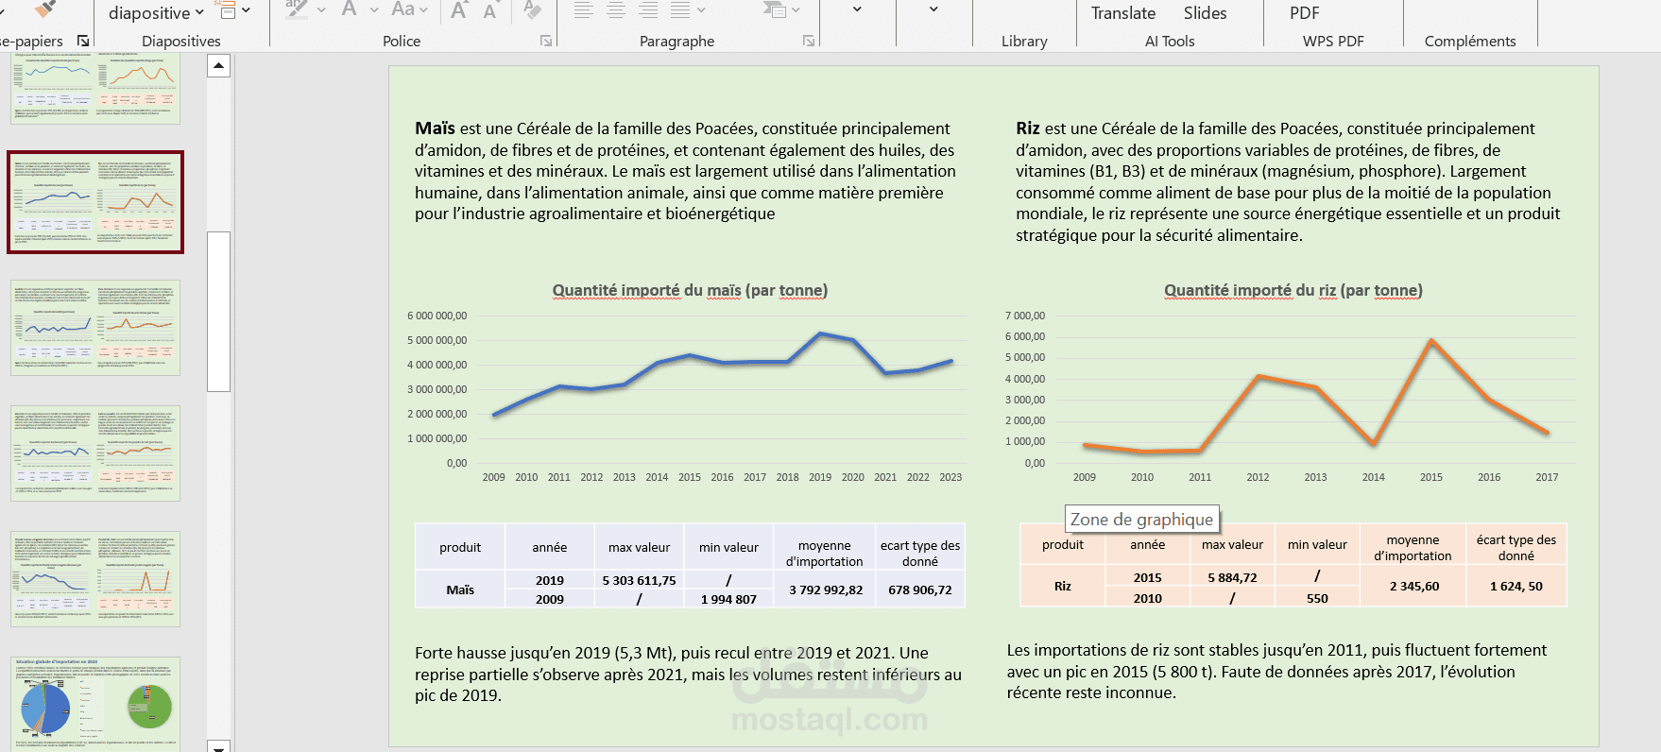Click the paragraph starting 'Riz est une Céréale'
Viewport: 1661px width, 752px height.
(x=1289, y=181)
